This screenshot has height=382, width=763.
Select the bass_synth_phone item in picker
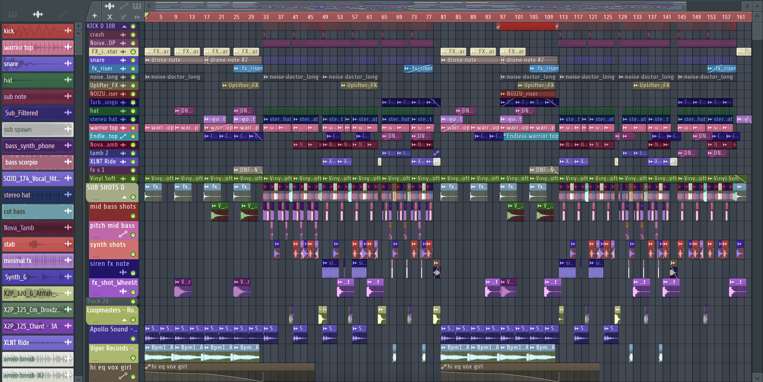pos(38,146)
